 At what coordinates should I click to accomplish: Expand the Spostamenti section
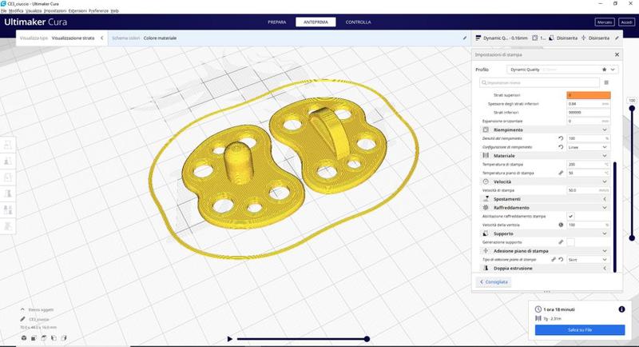pos(546,199)
